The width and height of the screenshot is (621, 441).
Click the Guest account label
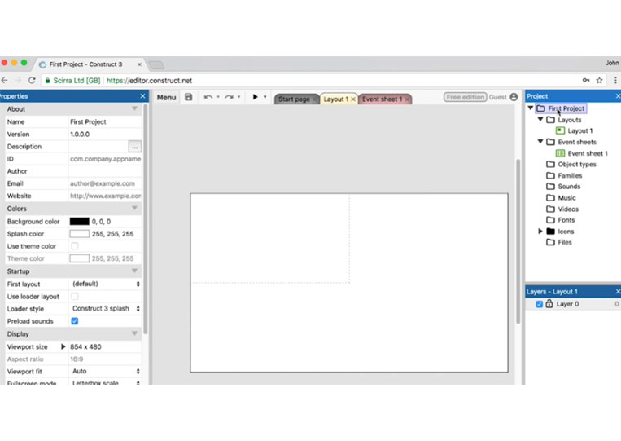point(498,97)
